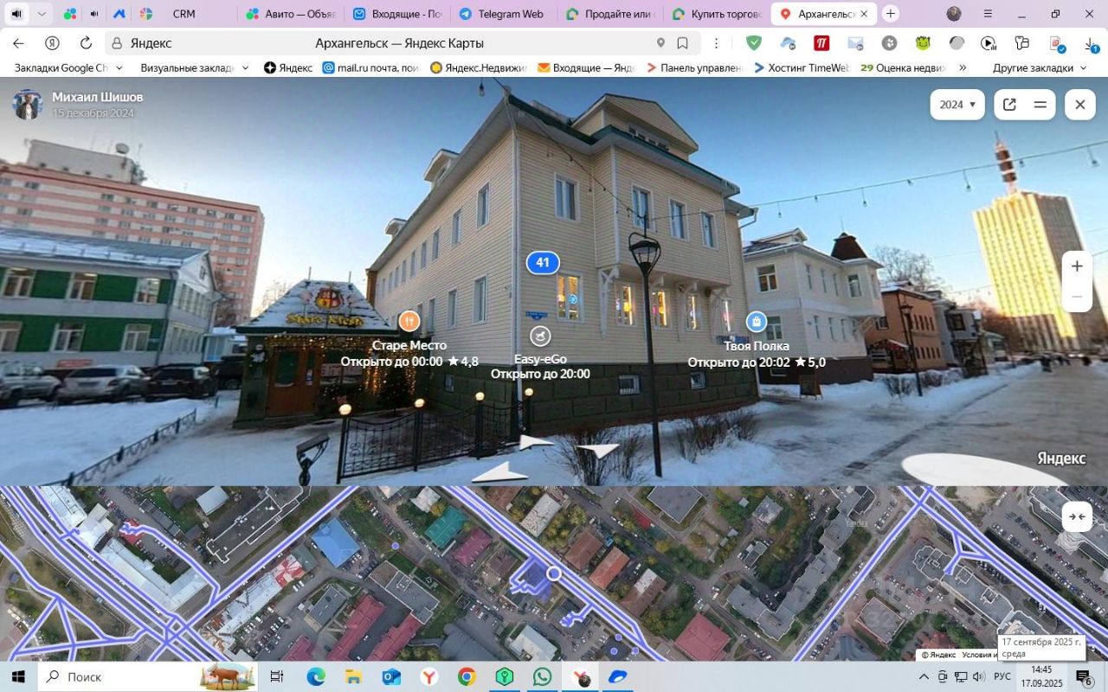Expand Другие закладки bookmarks folder
The height and width of the screenshot is (692, 1108).
[x=1038, y=67]
